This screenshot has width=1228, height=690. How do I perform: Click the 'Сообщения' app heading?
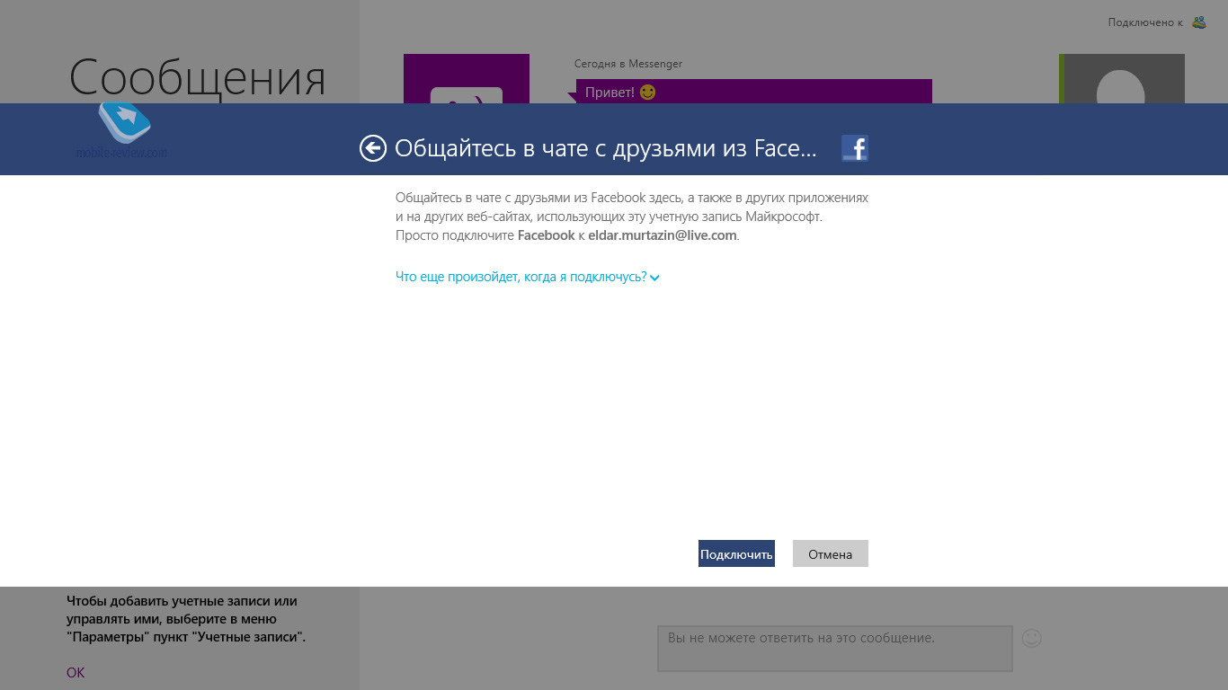coord(198,77)
